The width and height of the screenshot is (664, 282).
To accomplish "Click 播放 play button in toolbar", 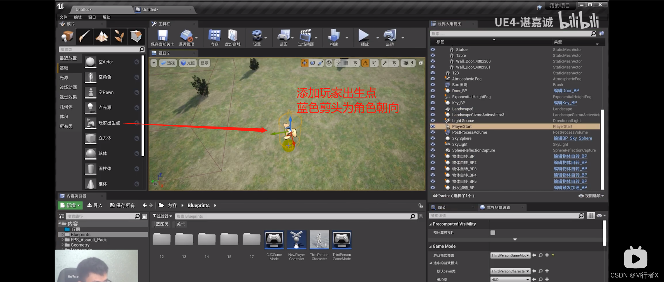I will tap(365, 38).
